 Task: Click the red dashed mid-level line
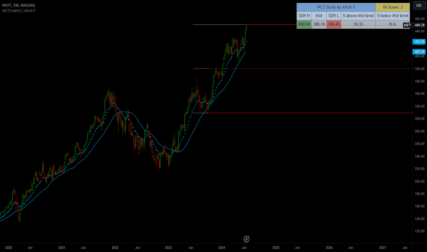pyautogui.click(x=302, y=68)
